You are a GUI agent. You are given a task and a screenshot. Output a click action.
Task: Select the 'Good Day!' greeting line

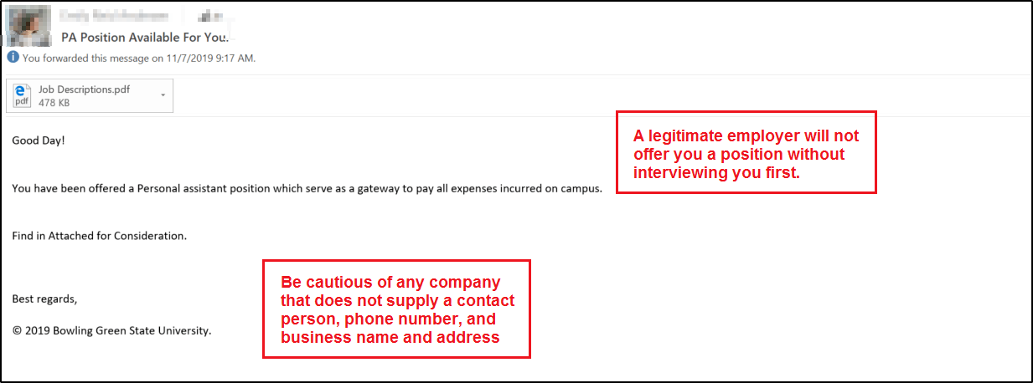(39, 140)
